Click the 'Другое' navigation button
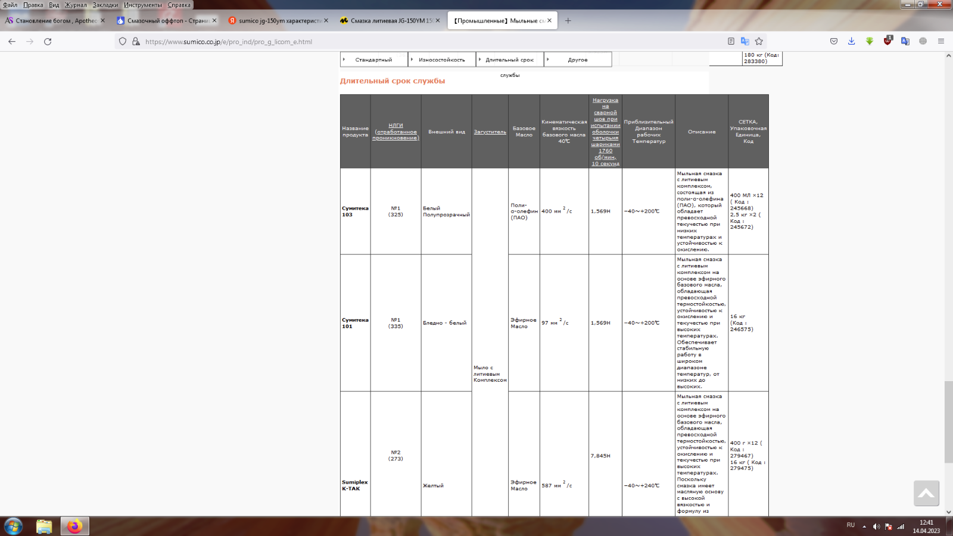Viewport: 953px width, 536px height. 578,60
